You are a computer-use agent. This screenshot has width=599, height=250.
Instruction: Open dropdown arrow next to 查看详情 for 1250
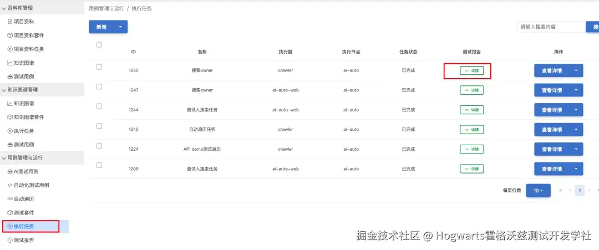(576, 70)
